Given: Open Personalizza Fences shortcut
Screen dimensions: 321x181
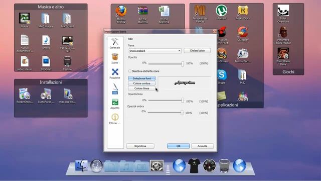Looking at the screenshot, I should click(200, 14).
